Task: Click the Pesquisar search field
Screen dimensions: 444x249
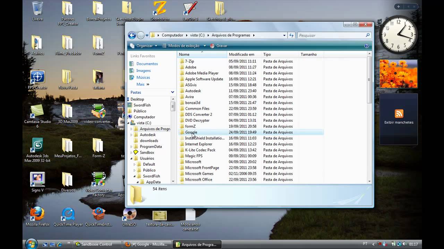Action: [334, 35]
